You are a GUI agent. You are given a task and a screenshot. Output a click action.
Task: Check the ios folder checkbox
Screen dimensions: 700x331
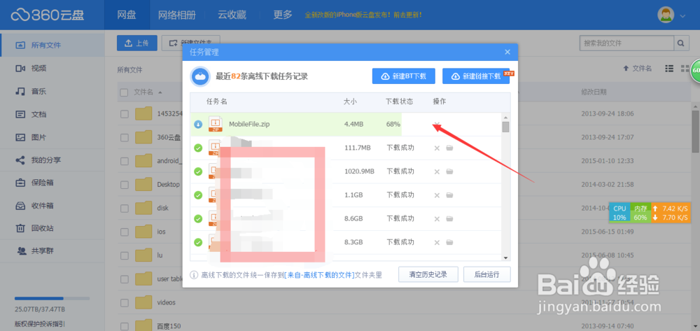tap(125, 232)
